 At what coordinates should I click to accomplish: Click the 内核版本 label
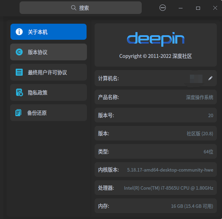coord(109,170)
